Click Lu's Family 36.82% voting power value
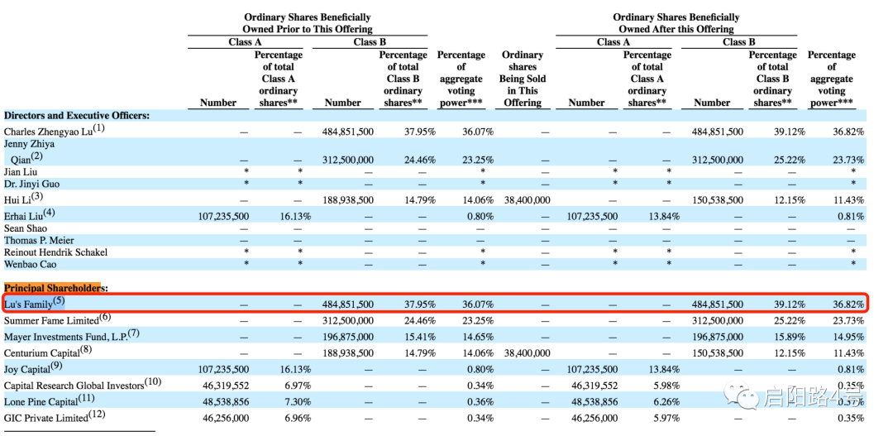This screenshot has height=436, width=893. coord(848,305)
